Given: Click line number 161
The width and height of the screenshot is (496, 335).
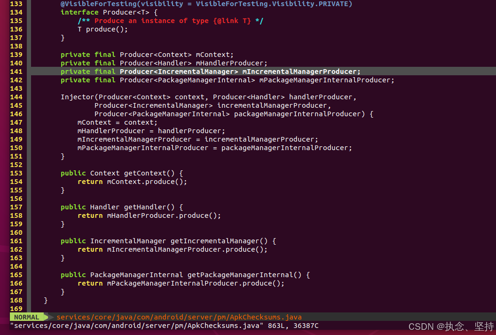Looking at the screenshot, I should [16, 241].
